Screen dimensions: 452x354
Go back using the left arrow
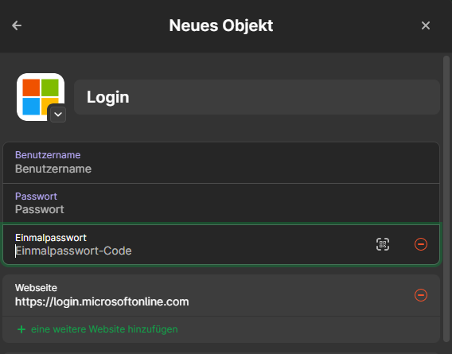point(17,25)
